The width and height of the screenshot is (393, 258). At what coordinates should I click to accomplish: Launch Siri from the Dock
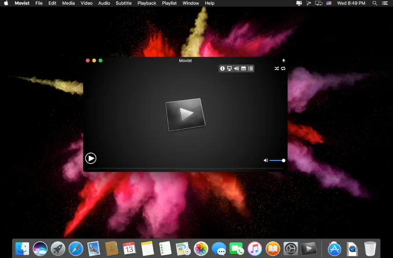(x=40, y=248)
